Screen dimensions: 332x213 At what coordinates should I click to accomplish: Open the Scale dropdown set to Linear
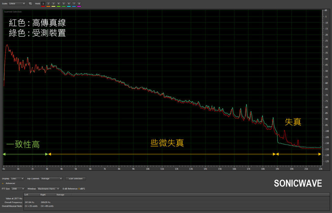[17, 4]
